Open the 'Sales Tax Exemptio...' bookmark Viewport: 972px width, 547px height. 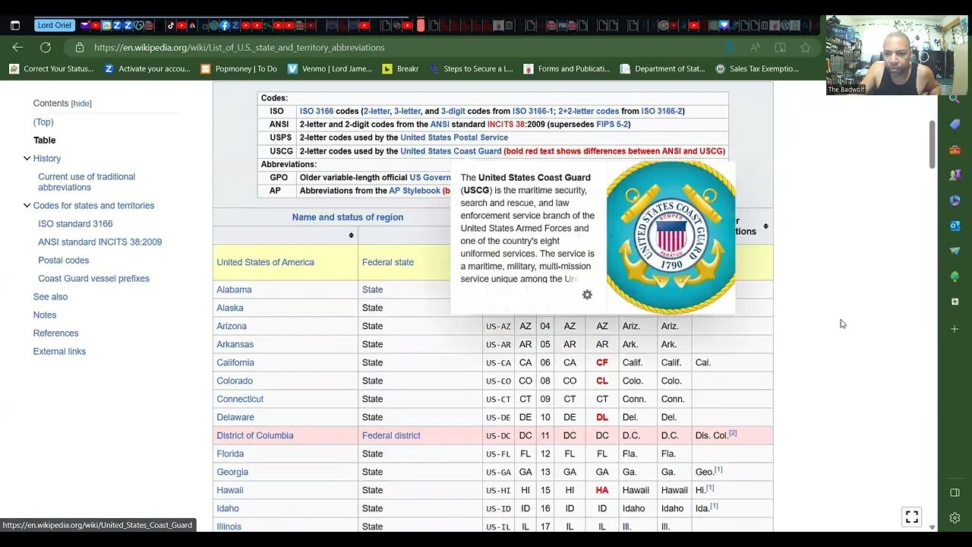(757, 68)
